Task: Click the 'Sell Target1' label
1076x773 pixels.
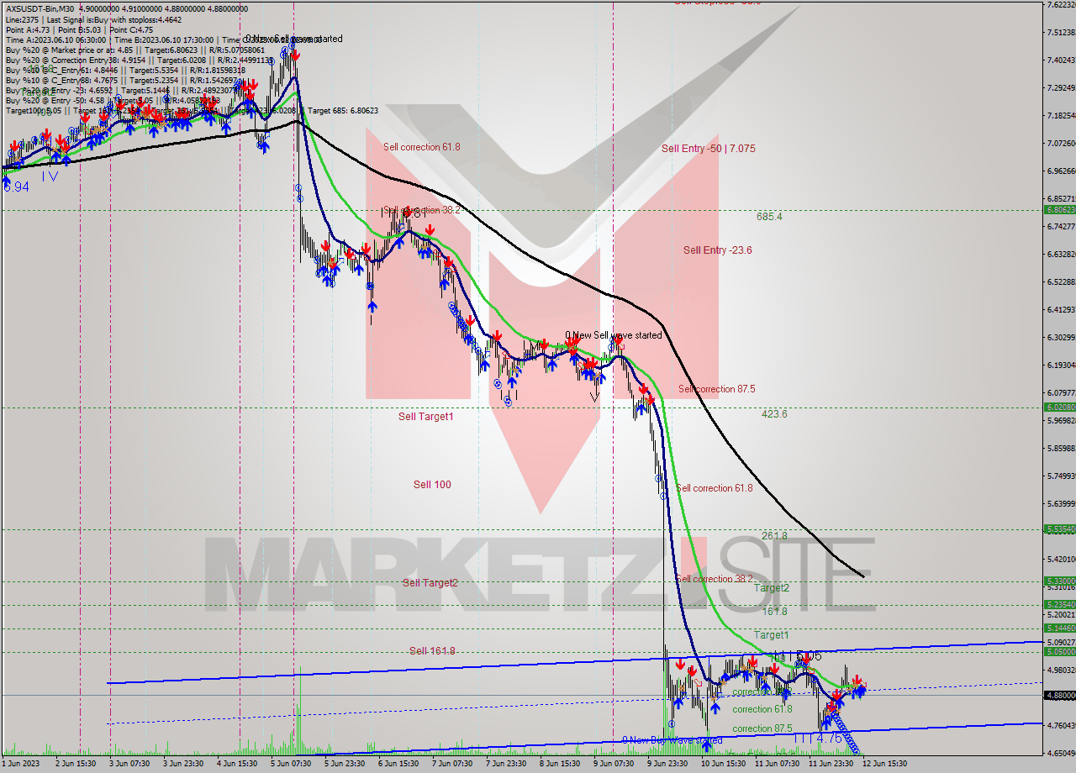Action: click(x=425, y=416)
